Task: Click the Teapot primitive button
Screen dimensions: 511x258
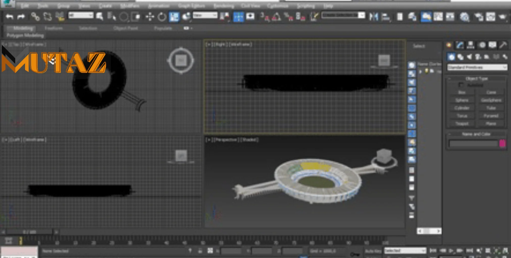Action: pos(462,124)
